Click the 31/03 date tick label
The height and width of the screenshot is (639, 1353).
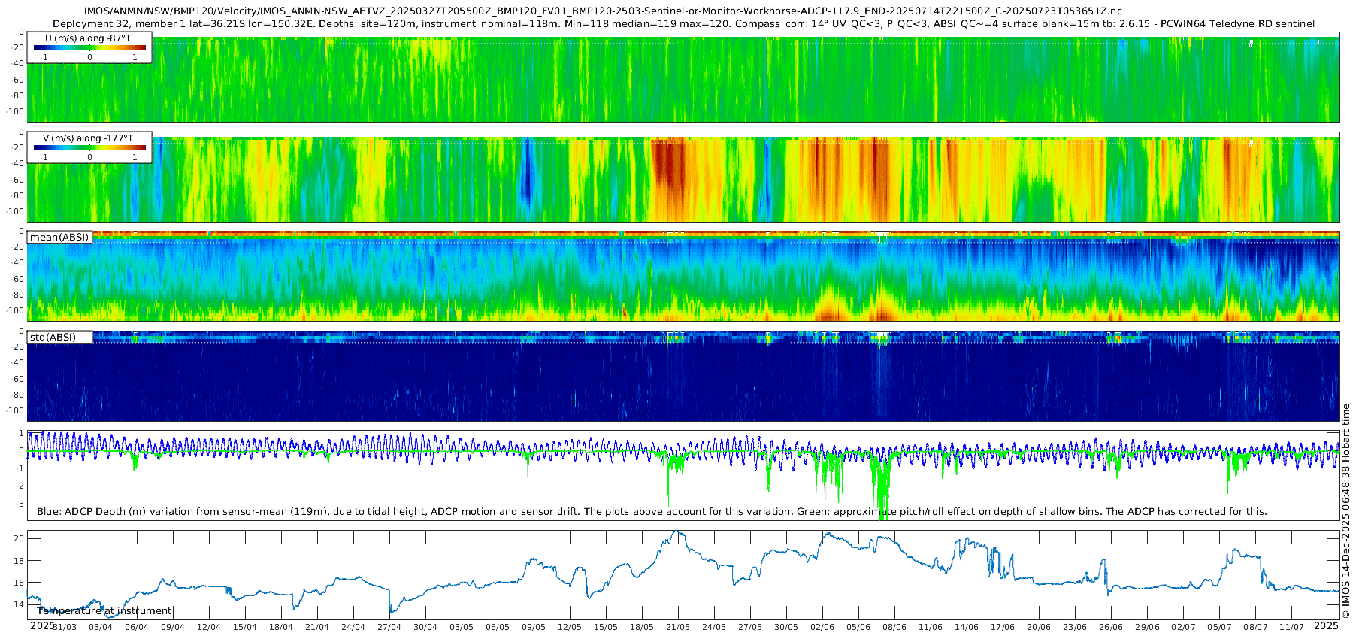[64, 627]
